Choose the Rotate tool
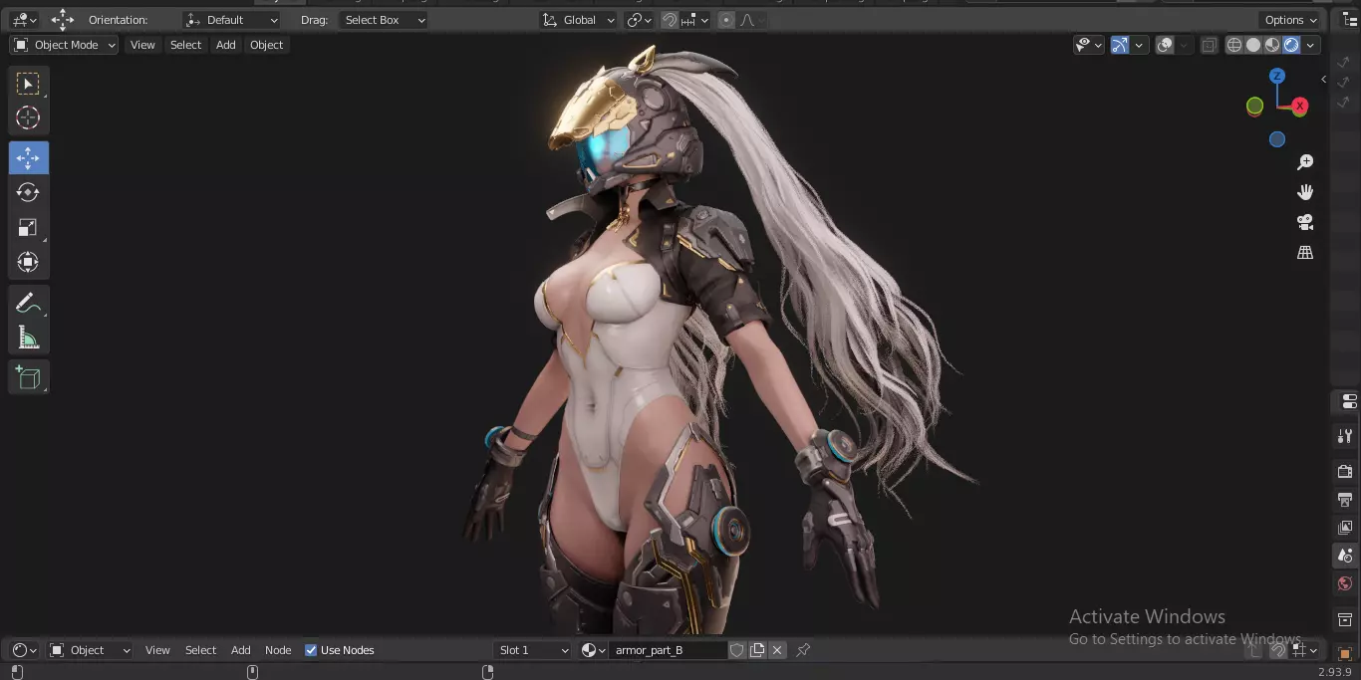Viewport: 1361px width, 680px height. [x=28, y=192]
